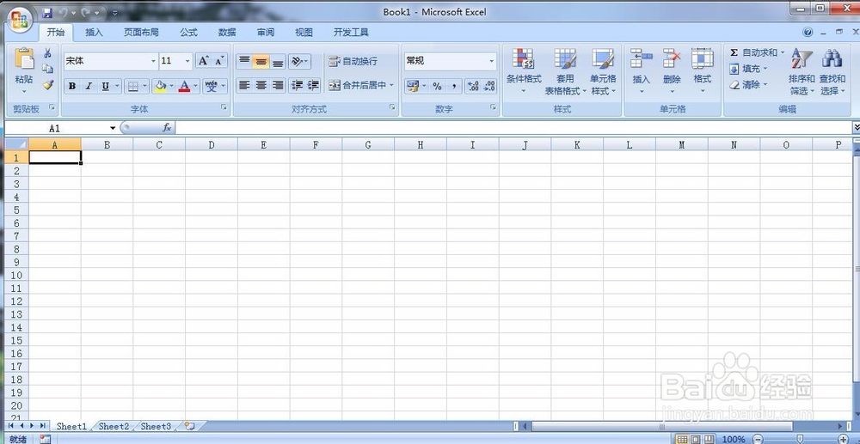Select the Format Painter brush

(47, 85)
